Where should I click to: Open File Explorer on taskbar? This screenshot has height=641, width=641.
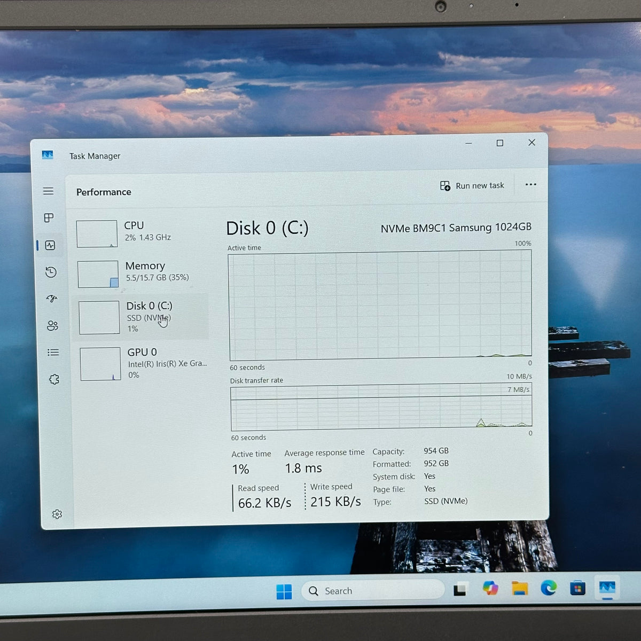click(x=519, y=588)
